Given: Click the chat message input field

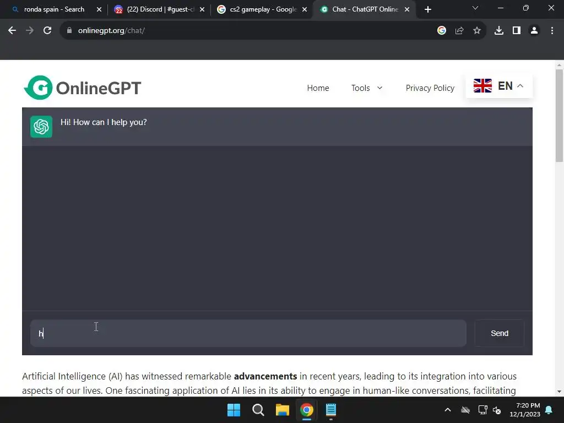Looking at the screenshot, I should 248,333.
